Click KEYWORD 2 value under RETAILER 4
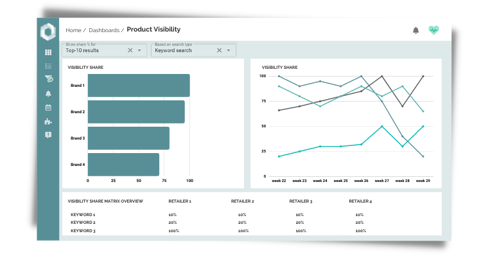Image resolution: width=488 pixels, height=256 pixels. (x=360, y=223)
